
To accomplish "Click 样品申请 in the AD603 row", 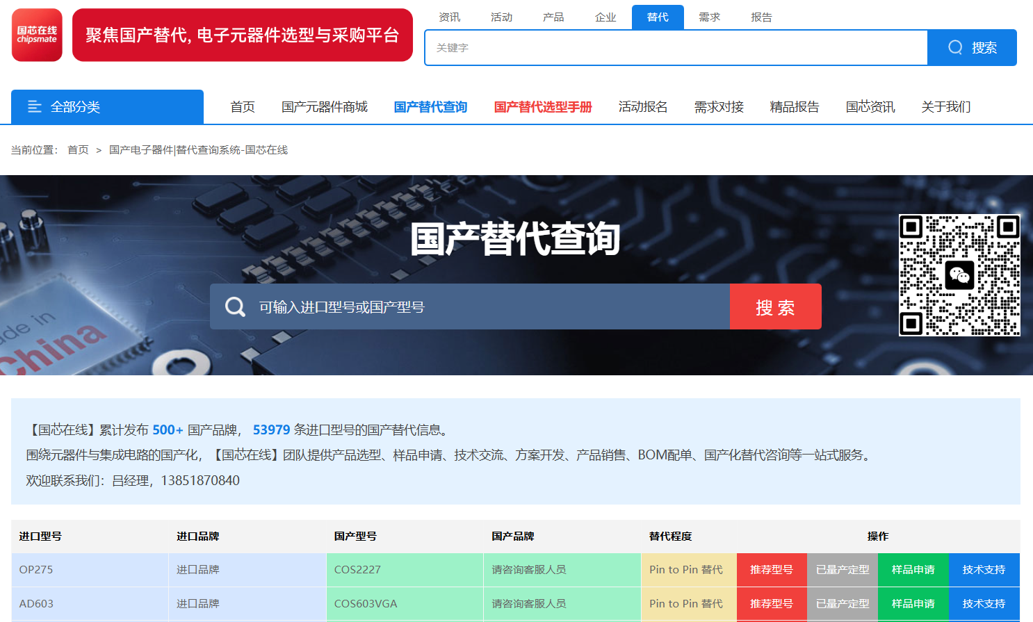I will (913, 604).
